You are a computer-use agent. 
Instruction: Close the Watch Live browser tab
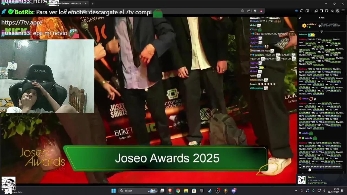pyautogui.click(x=86, y=4)
